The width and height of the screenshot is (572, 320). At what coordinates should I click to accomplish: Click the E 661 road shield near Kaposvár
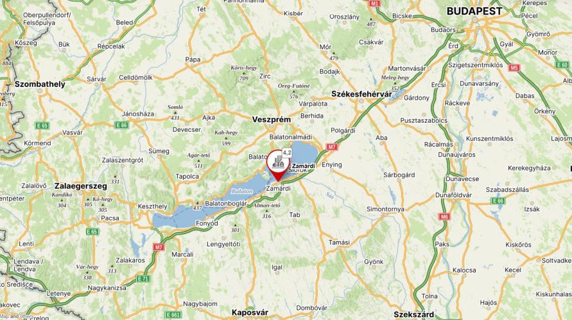[173, 314]
